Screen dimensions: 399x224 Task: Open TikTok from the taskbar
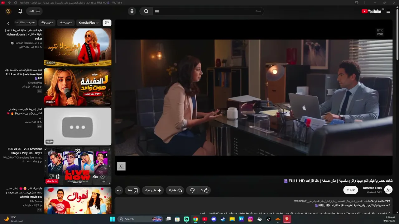click(x=268, y=219)
